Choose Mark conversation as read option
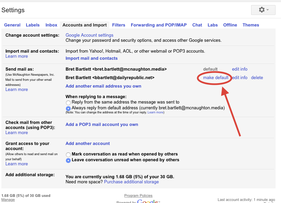 pyautogui.click(x=68, y=154)
